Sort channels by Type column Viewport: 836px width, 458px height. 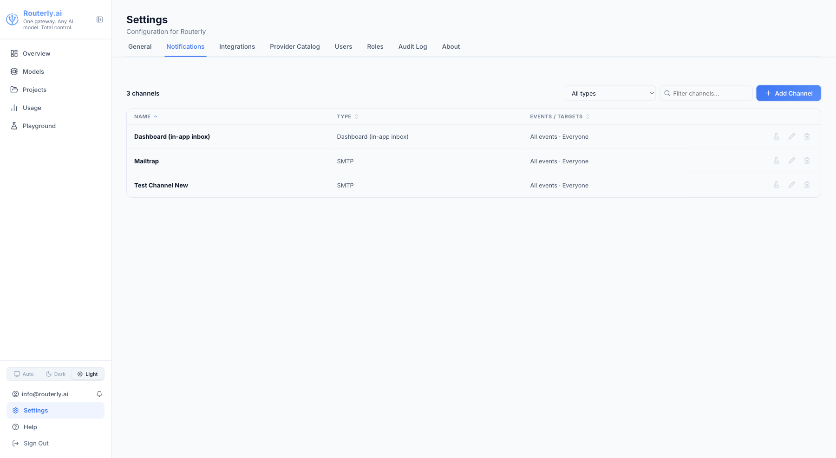[347, 116]
